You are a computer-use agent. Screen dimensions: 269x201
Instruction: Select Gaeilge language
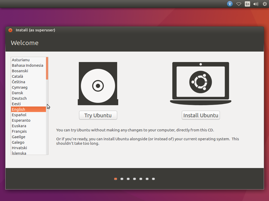coord(28,137)
